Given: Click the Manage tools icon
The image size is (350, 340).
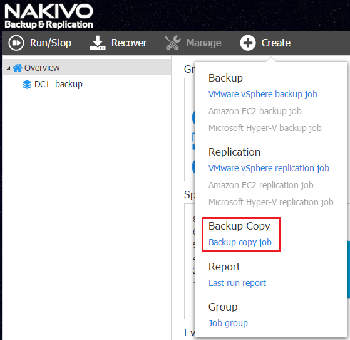Looking at the screenshot, I should point(173,43).
